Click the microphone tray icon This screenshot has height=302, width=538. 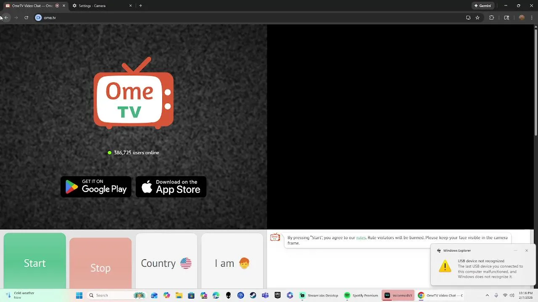pyautogui.click(x=496, y=295)
